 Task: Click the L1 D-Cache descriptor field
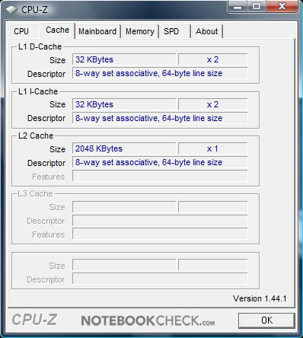tap(160, 73)
